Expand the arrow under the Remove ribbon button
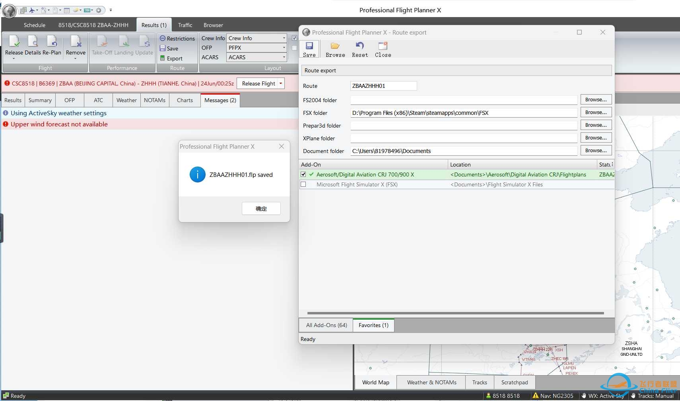This screenshot has height=401, width=680. 76,59
